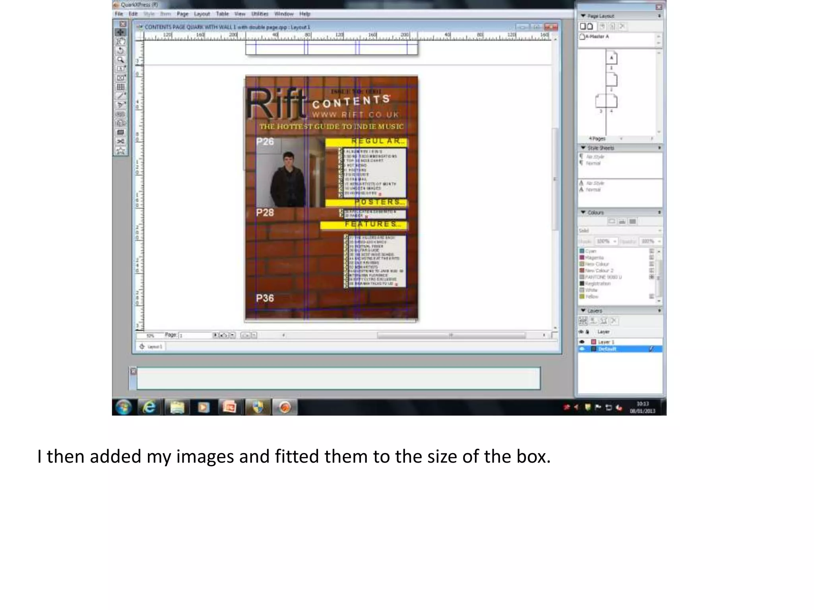The width and height of the screenshot is (814, 610).
Task: Click the visibility eye column header in Layers
Action: (x=581, y=332)
